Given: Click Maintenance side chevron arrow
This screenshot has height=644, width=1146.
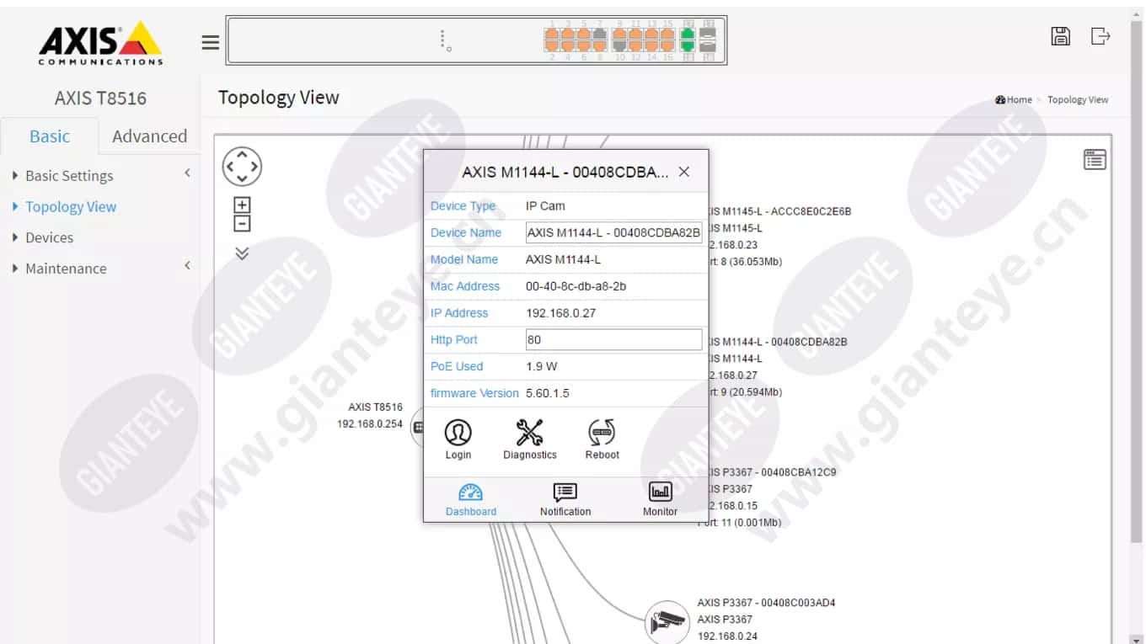Looking at the screenshot, I should [187, 266].
